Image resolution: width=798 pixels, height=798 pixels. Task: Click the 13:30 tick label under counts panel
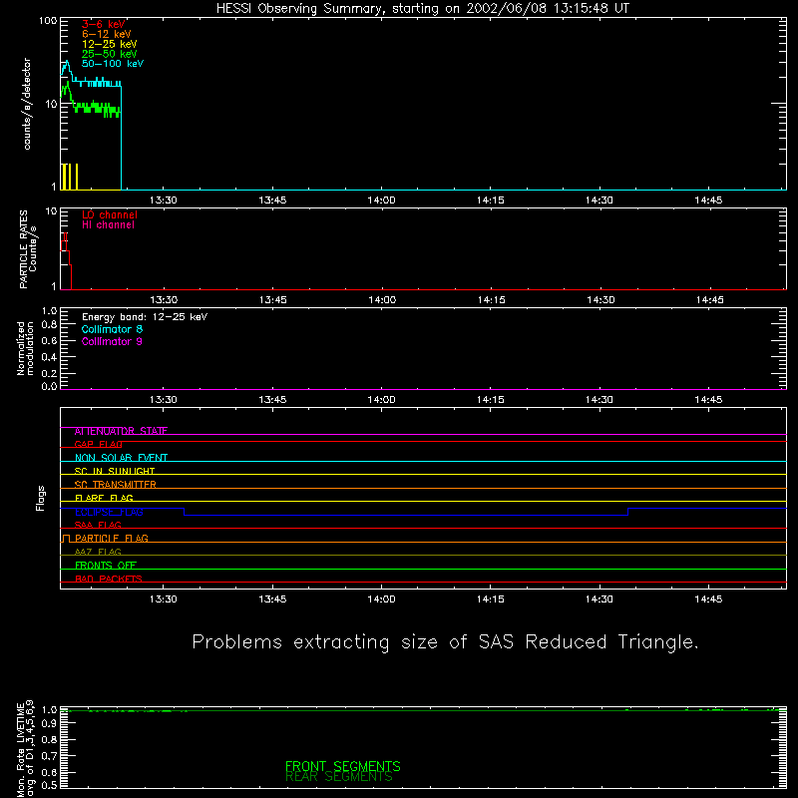(x=164, y=200)
